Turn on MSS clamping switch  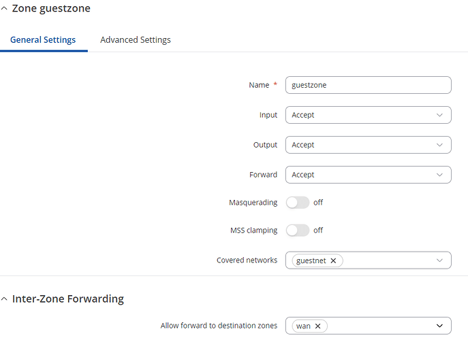point(298,231)
